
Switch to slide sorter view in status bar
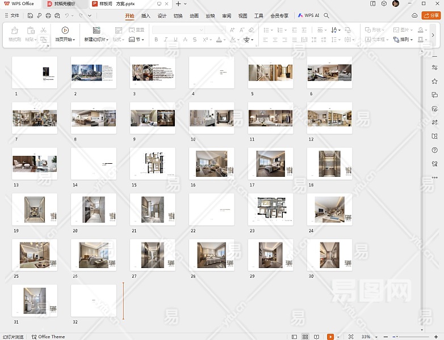tap(305, 337)
